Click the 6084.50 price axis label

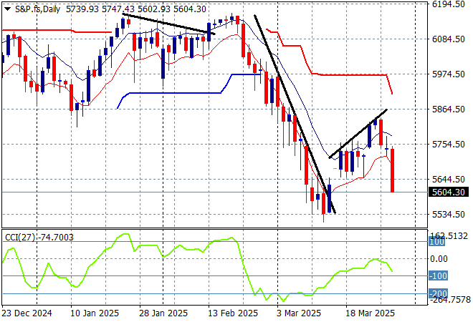pyautogui.click(x=448, y=39)
